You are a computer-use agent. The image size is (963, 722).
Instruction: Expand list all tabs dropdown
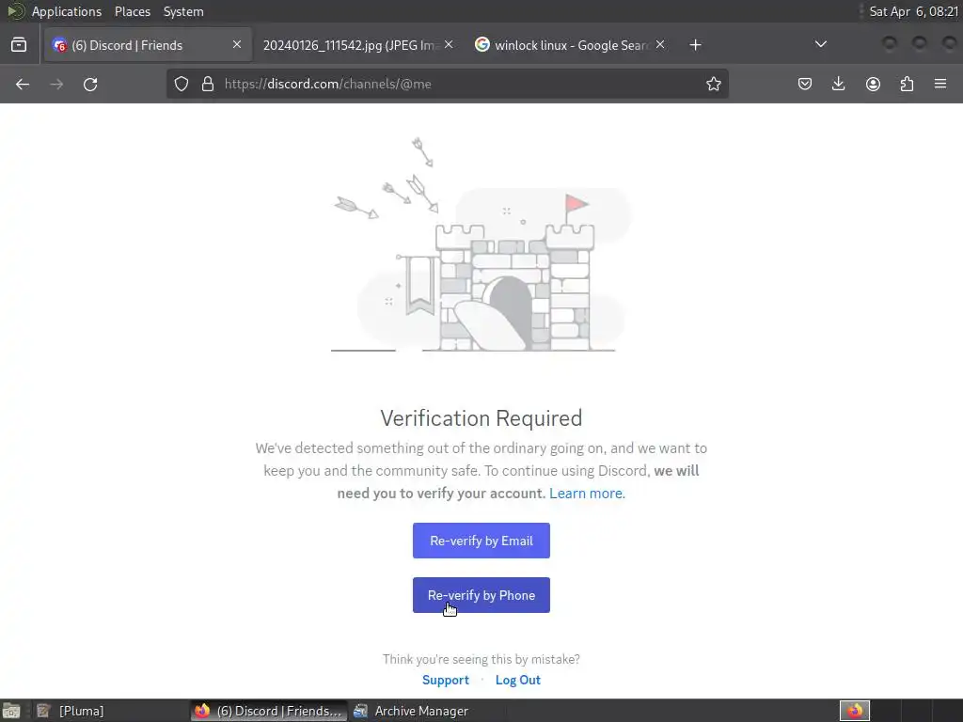[820, 44]
